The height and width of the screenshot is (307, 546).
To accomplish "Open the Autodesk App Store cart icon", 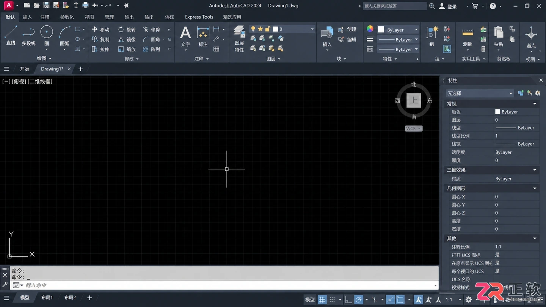I will point(475,6).
